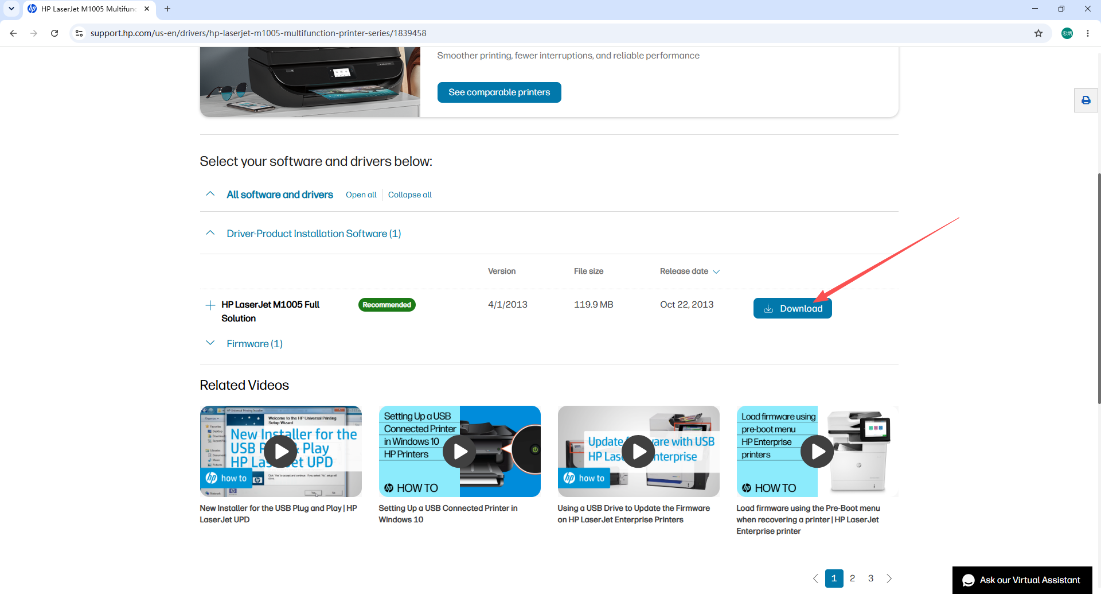Reload the HP support page
The image size is (1101, 594).
pyautogui.click(x=54, y=33)
